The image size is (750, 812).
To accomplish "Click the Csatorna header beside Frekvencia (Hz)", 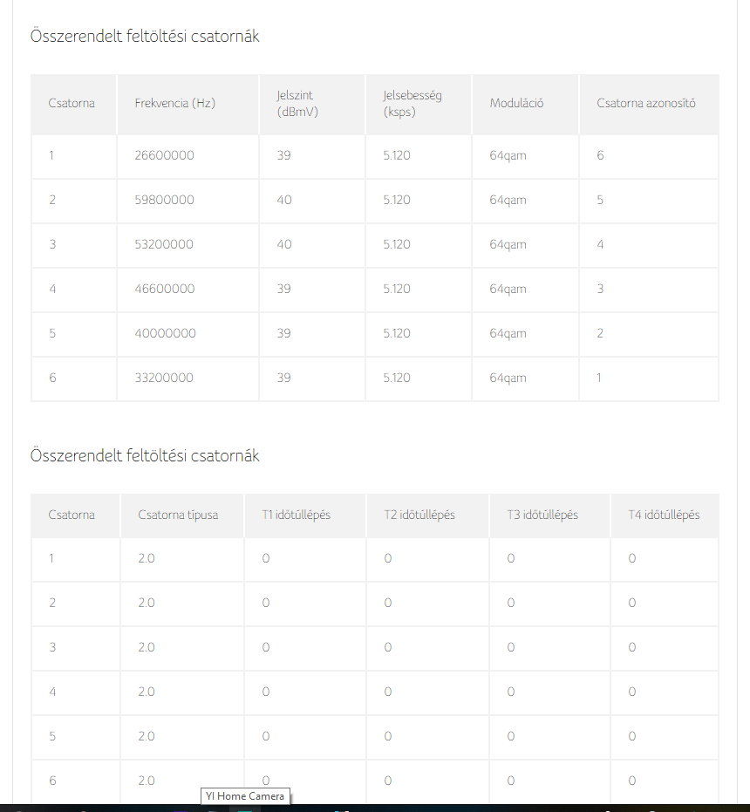I will [72, 103].
